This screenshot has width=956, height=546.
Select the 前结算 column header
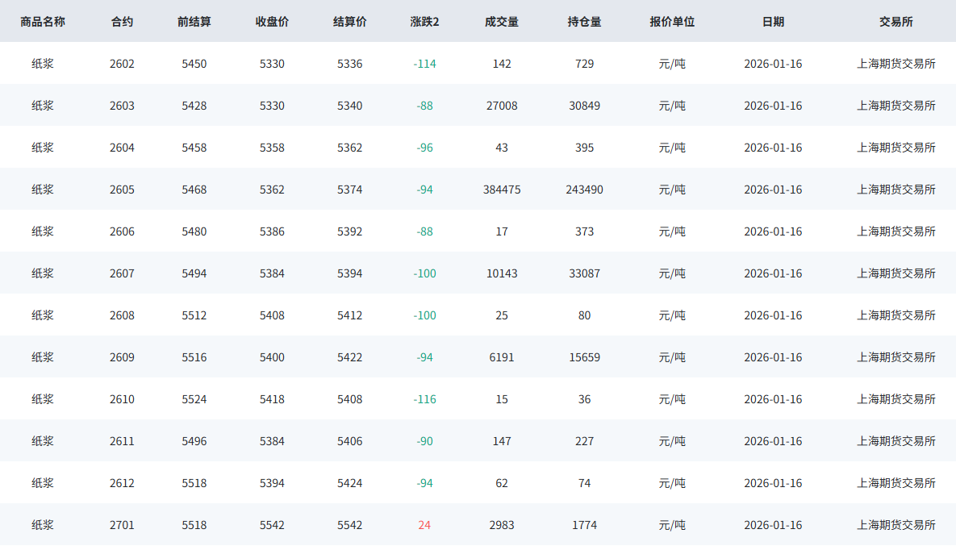pyautogui.click(x=194, y=22)
